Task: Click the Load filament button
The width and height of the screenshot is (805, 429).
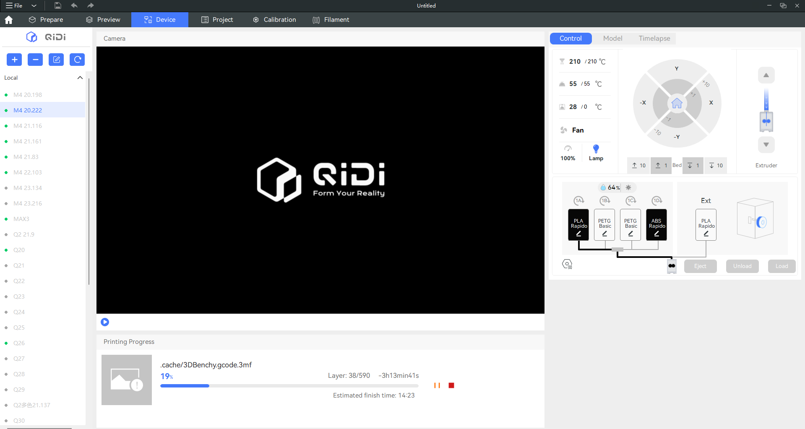Action: (x=782, y=266)
